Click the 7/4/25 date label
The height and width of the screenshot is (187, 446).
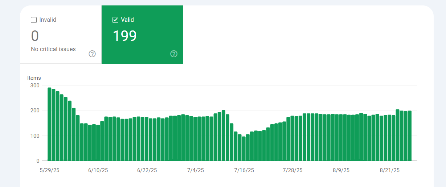(195, 170)
